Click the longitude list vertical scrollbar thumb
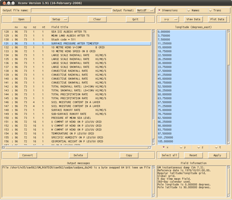The image size is (232, 200). 228,49
